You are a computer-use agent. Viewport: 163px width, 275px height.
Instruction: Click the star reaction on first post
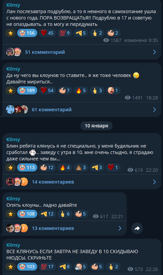tap(10, 33)
